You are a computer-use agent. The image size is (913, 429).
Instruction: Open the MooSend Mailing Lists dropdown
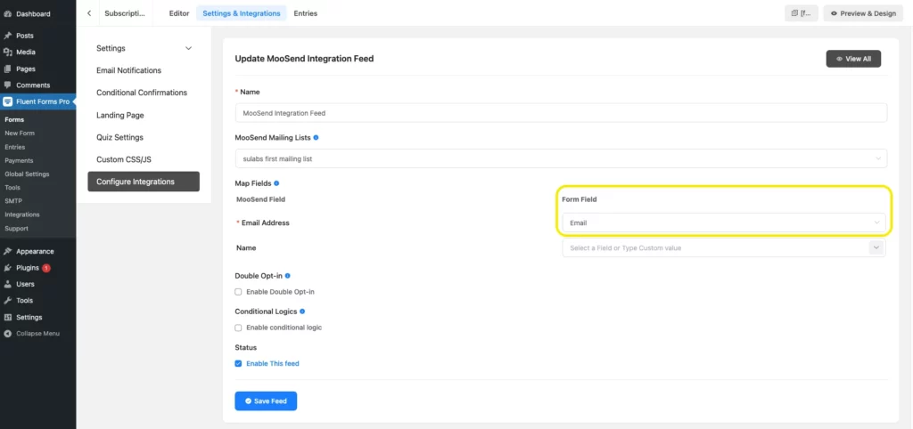tap(561, 158)
